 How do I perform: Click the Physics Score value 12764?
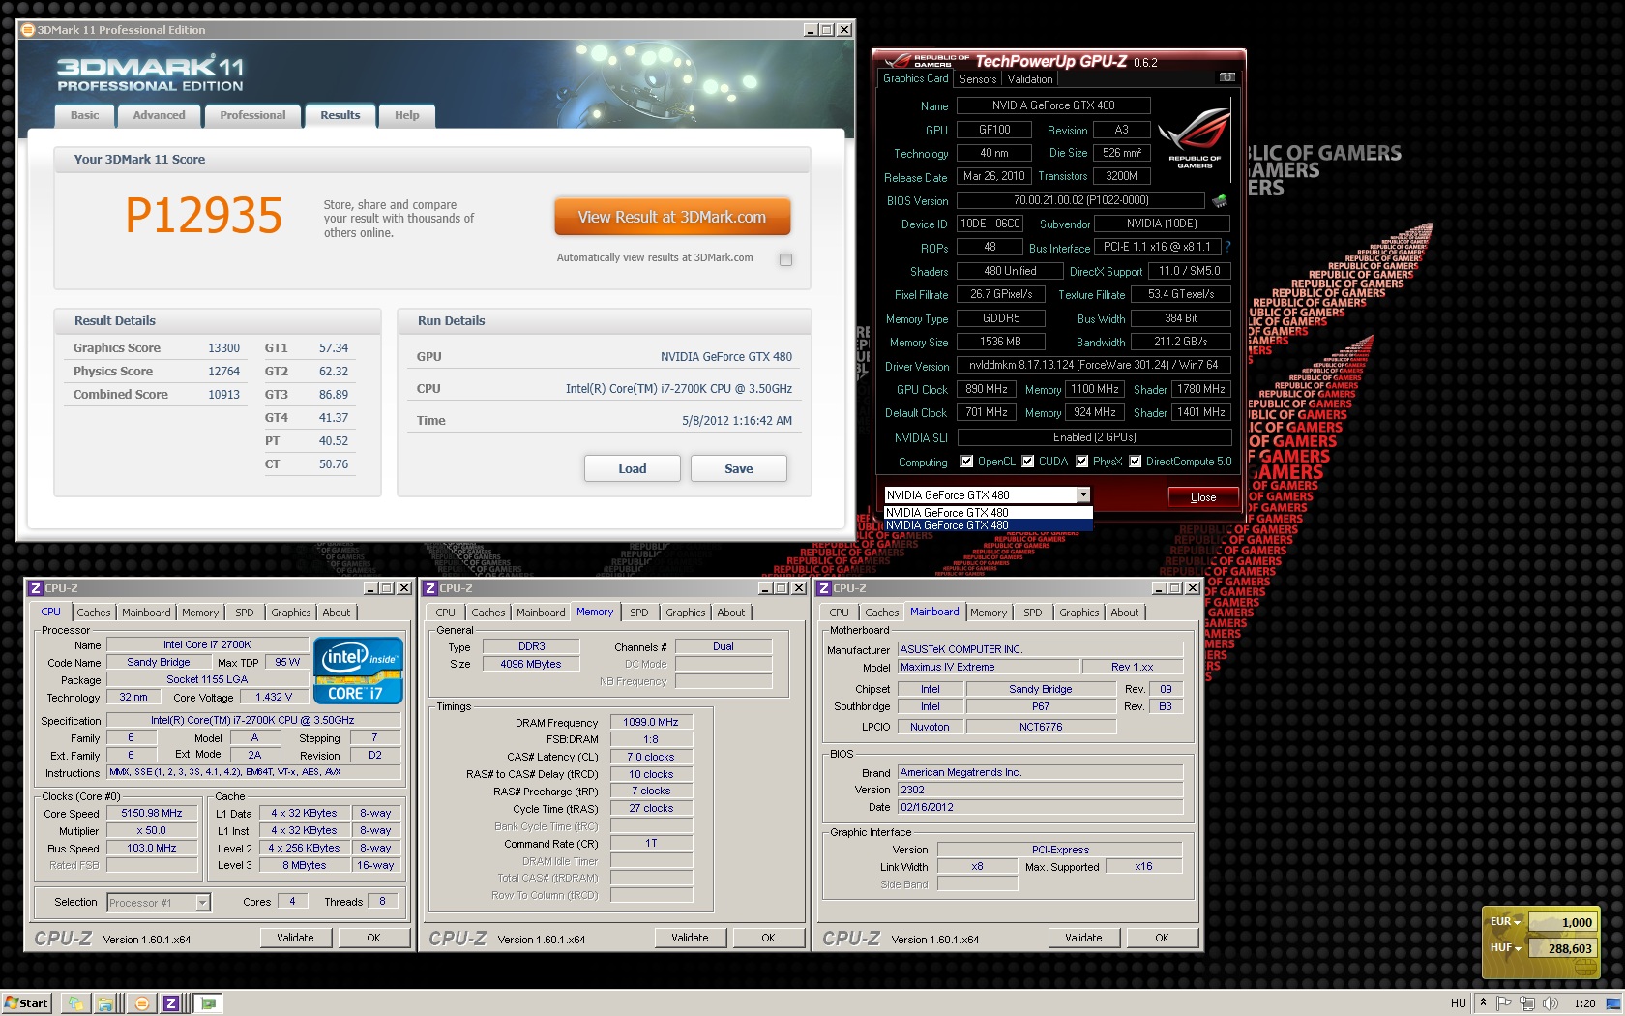click(223, 372)
